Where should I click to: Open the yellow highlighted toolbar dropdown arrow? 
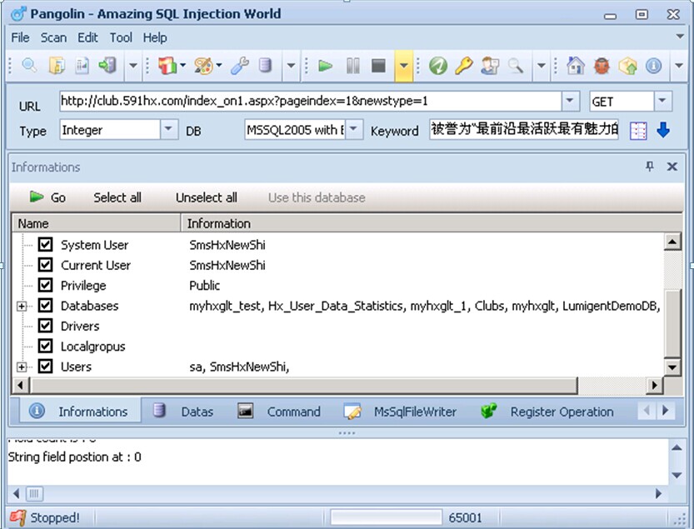click(403, 66)
